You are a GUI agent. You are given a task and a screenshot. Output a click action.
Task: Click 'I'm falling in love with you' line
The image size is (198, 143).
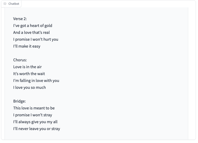click(x=36, y=81)
